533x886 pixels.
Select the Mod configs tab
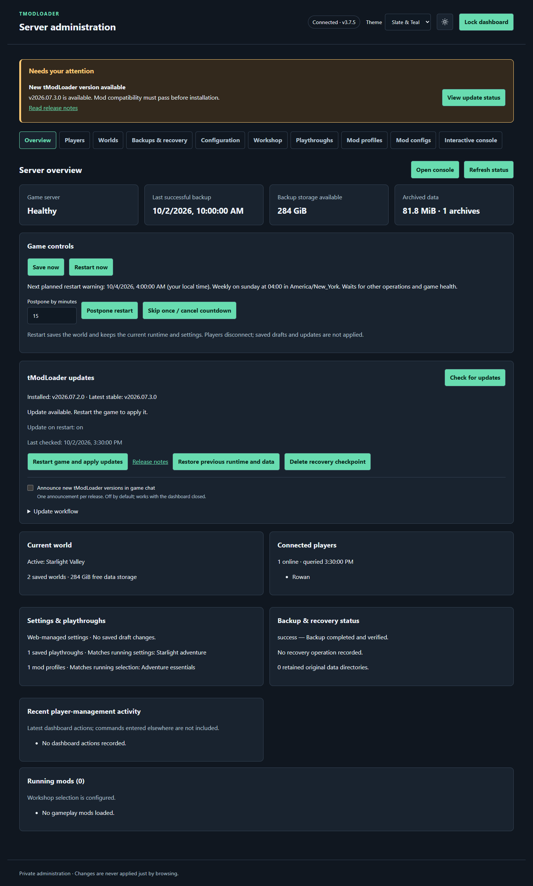(x=413, y=140)
